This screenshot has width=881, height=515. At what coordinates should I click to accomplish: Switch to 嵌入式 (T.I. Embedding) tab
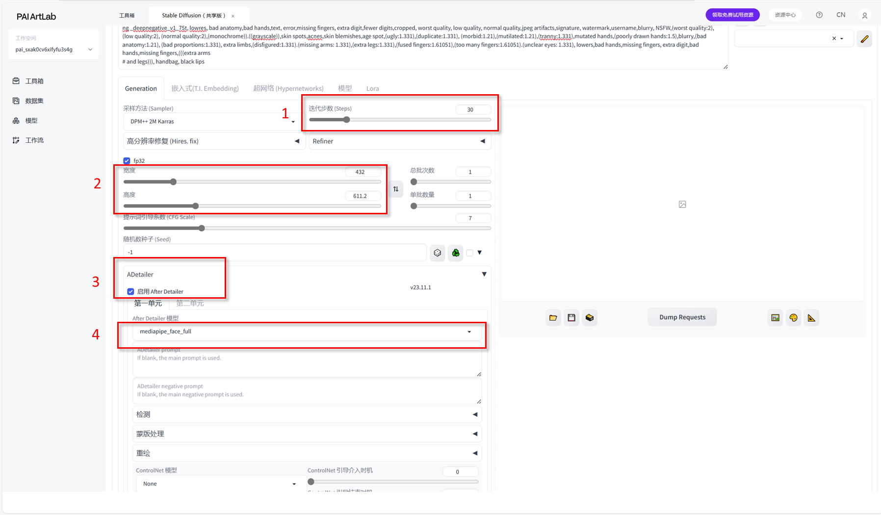[205, 88]
